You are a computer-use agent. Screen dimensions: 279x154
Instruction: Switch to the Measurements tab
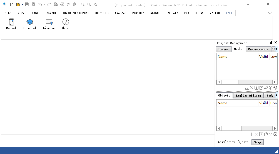tap(258, 49)
